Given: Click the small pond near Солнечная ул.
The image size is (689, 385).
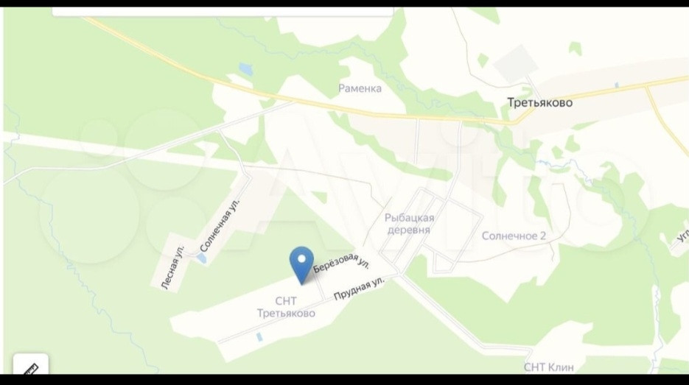Looking at the screenshot, I should click(x=202, y=258).
